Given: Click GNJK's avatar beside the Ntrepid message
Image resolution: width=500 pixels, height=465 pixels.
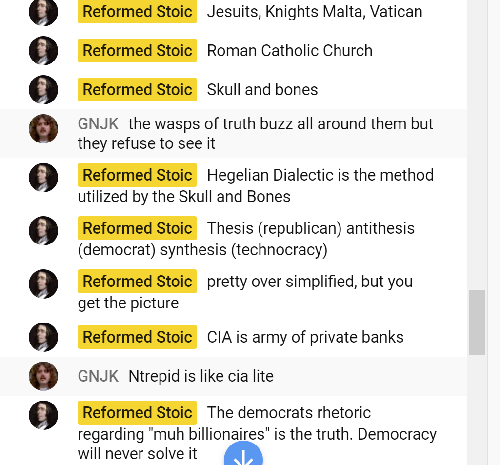Looking at the screenshot, I should point(43,376).
